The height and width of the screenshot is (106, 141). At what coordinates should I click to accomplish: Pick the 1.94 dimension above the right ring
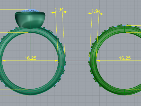pyautogui.click(x=96, y=11)
